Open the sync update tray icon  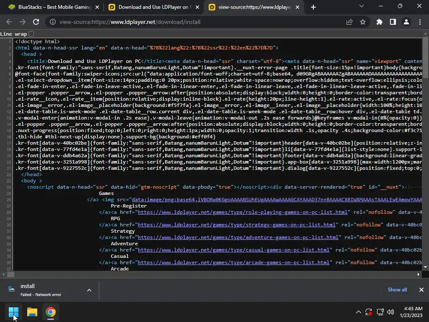(x=369, y=312)
